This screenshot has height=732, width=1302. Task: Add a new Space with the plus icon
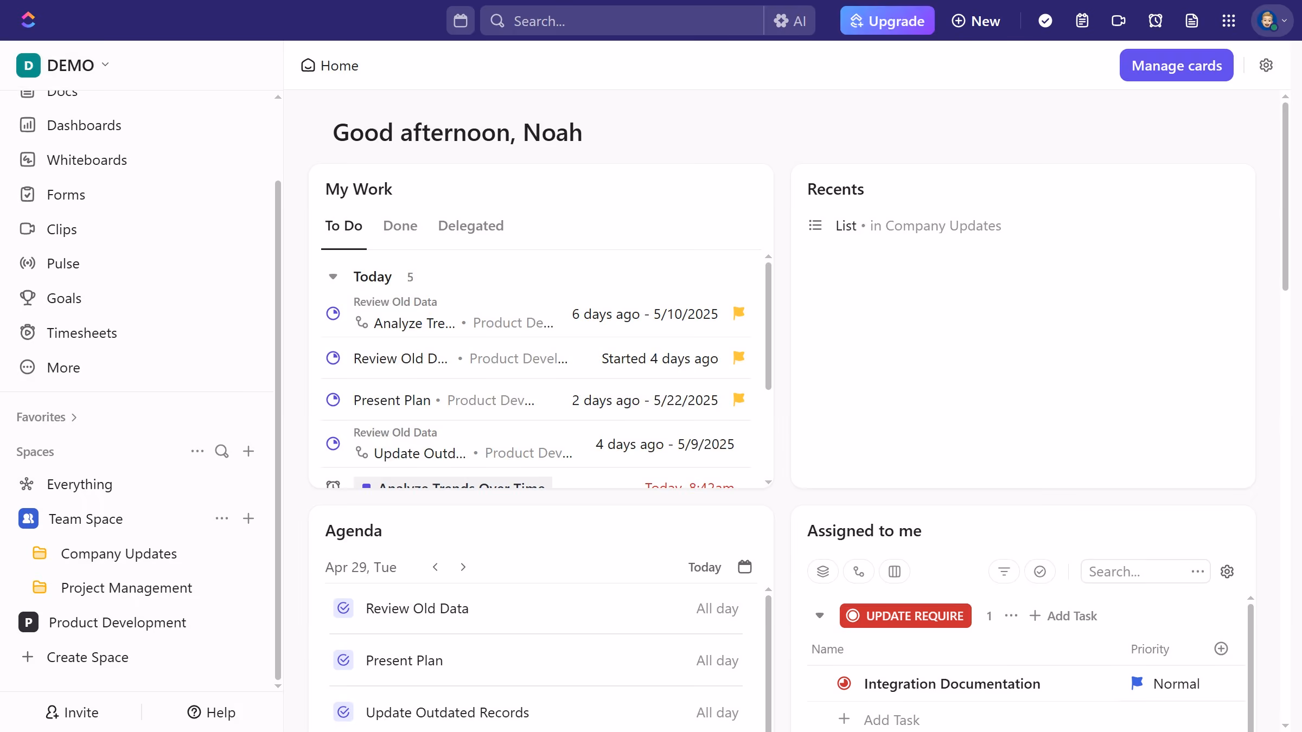coord(248,451)
